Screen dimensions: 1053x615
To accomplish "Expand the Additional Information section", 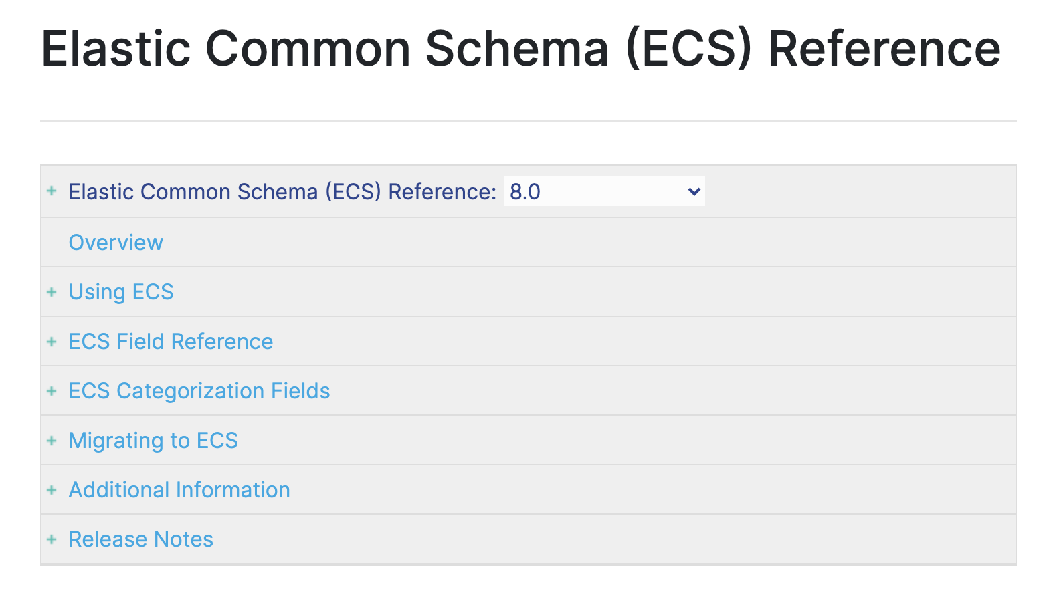I will [52, 489].
